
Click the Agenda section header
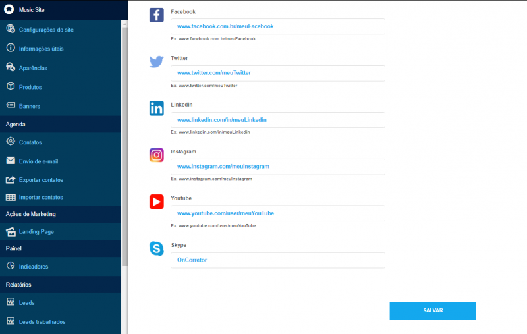[x=61, y=124]
